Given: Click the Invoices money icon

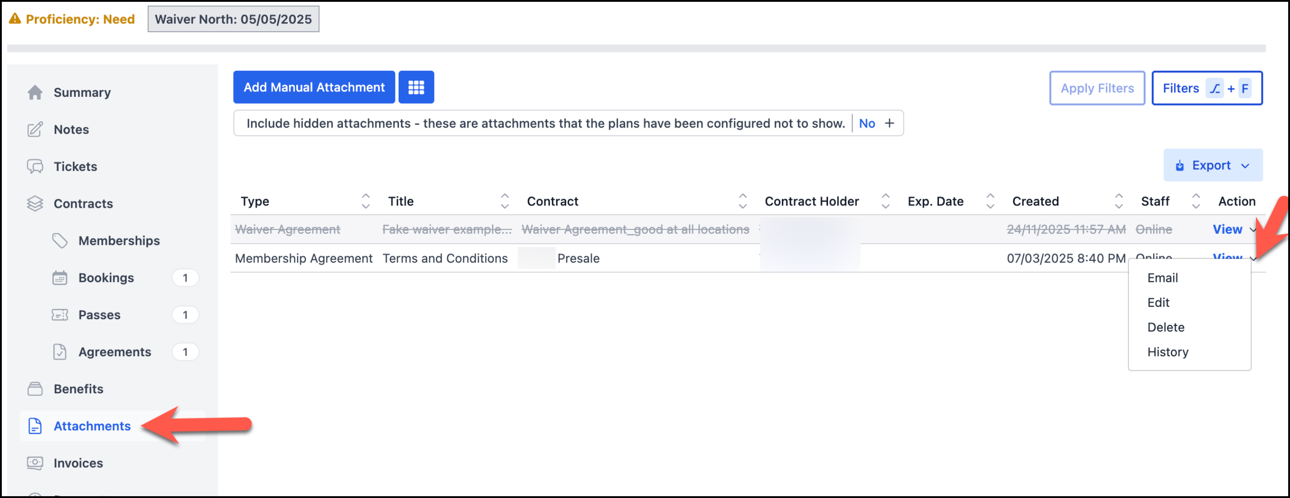Looking at the screenshot, I should coord(35,463).
